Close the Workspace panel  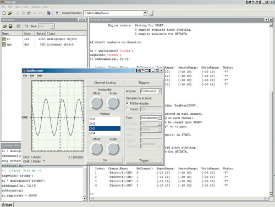click(84, 20)
